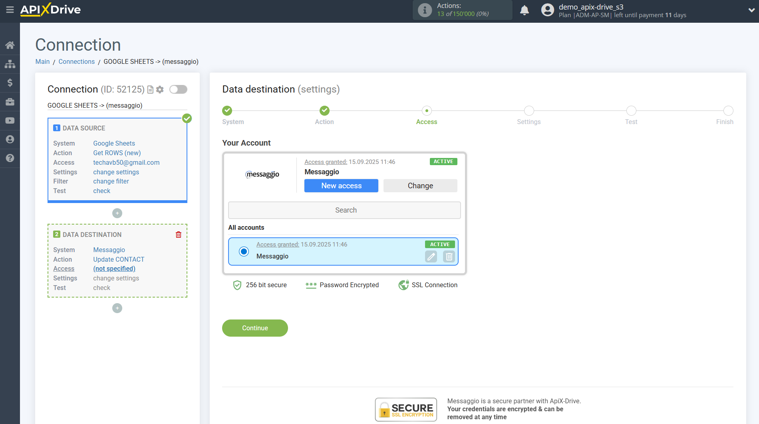Image resolution: width=759 pixels, height=424 pixels.
Task: Open the connection notes document icon
Action: pyautogui.click(x=151, y=90)
